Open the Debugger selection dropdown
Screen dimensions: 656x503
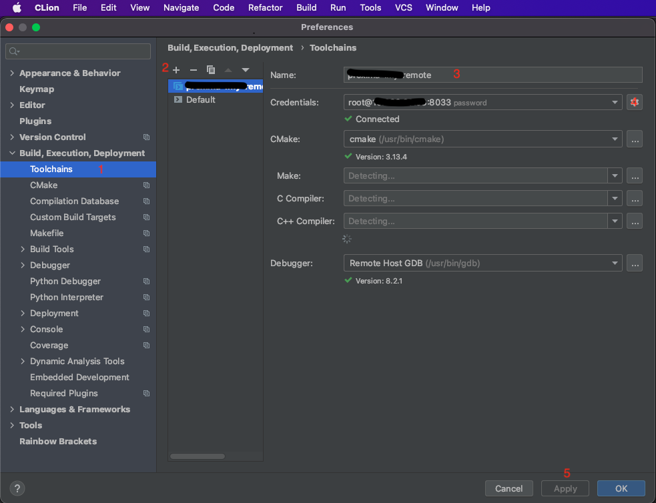coord(615,263)
